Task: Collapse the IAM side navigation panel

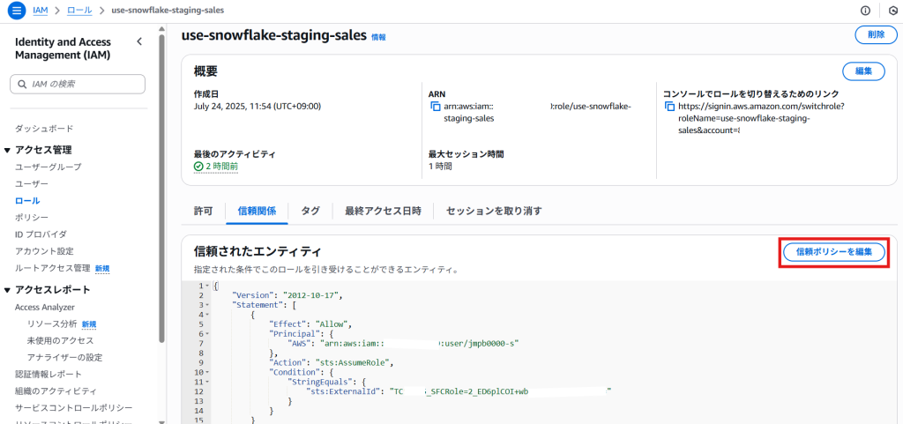Action: point(138,41)
